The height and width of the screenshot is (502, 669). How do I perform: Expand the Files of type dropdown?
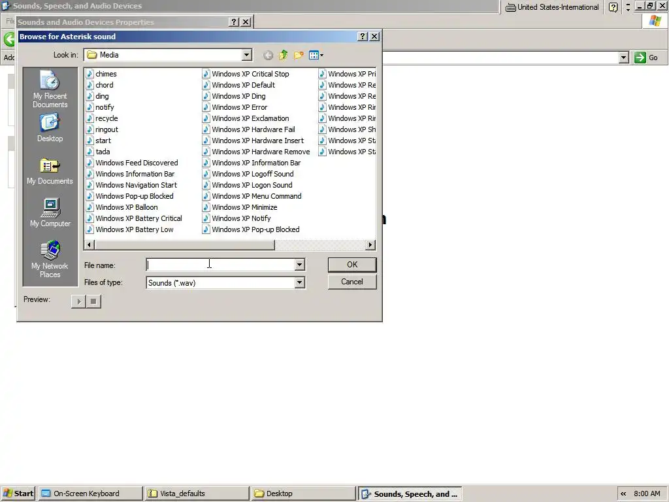(x=299, y=282)
